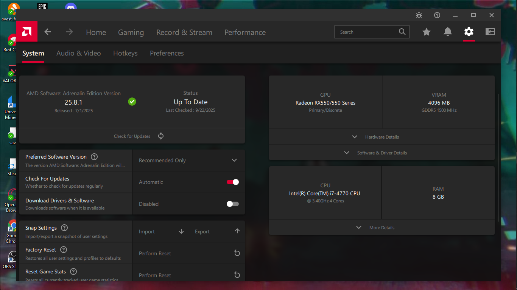Select the System settings tab
This screenshot has height=290, width=517.
33,53
